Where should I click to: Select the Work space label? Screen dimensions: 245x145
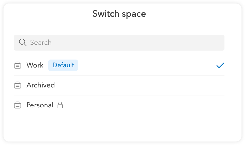click(x=35, y=65)
